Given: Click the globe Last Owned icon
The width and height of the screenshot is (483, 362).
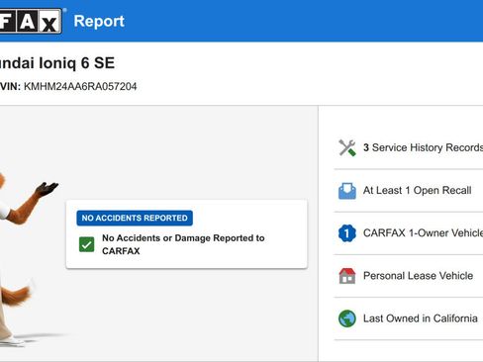Looking at the screenshot, I should coord(347,318).
